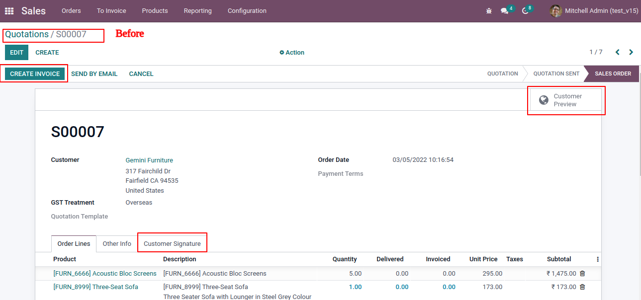
Task: Open the apps grid menu icon
Action: tap(9, 11)
